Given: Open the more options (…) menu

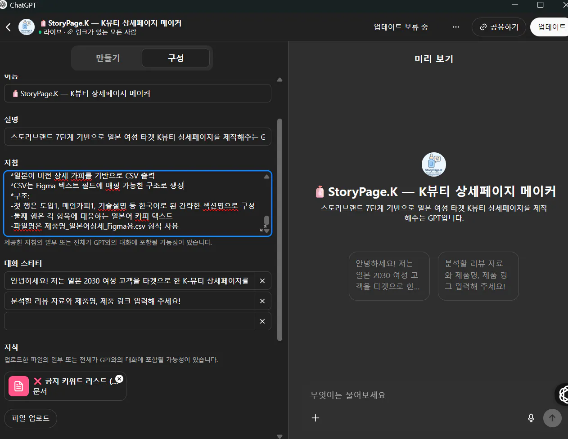Looking at the screenshot, I should (456, 27).
